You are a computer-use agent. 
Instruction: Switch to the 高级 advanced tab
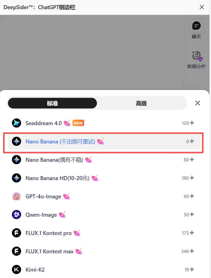141,103
